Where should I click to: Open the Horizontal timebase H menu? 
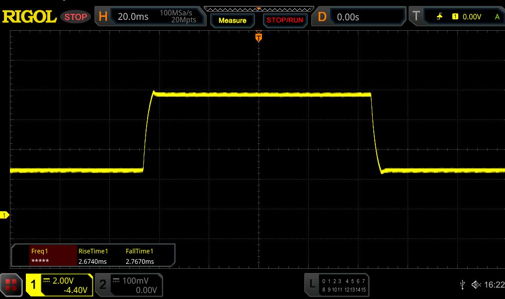click(103, 16)
